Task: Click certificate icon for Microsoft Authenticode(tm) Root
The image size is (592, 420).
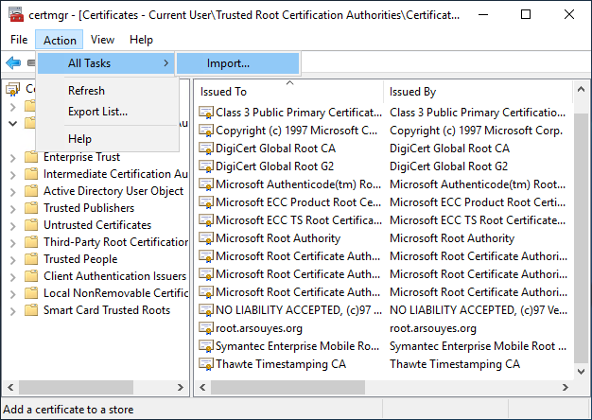Action: point(206,184)
